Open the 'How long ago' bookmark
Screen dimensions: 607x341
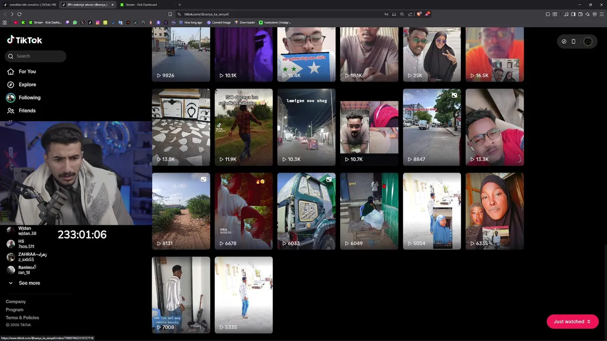(190, 22)
